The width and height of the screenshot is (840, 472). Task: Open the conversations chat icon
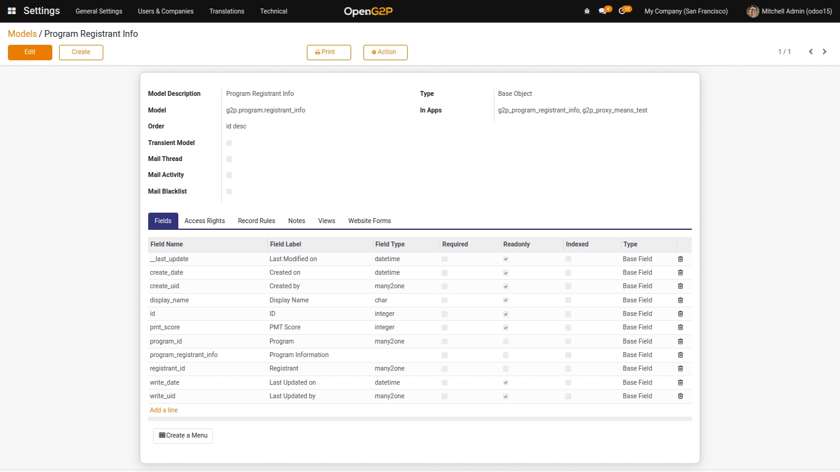[603, 11]
